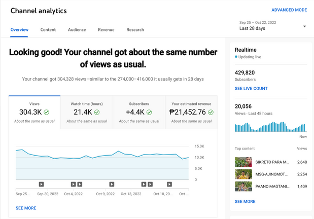This screenshot has width=314, height=219.
Task: Open ADVANCED MODE
Action: [289, 10]
